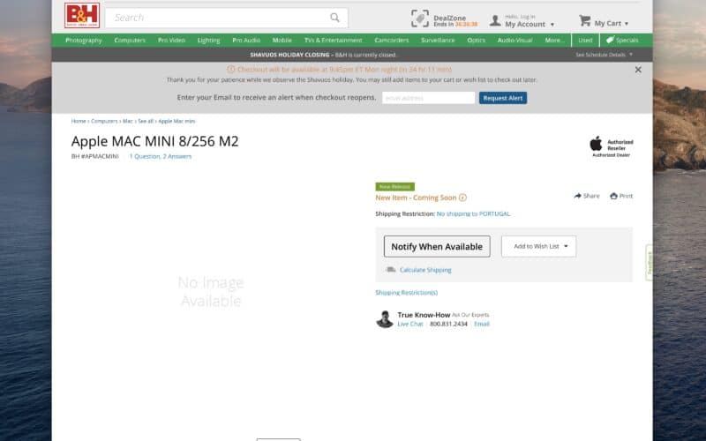This screenshot has width=706, height=441.
Task: Click the Specials tag icon
Action: (x=610, y=40)
